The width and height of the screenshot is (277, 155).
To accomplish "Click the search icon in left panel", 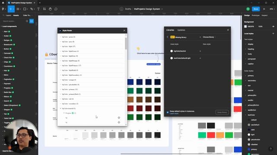I will (3, 15).
